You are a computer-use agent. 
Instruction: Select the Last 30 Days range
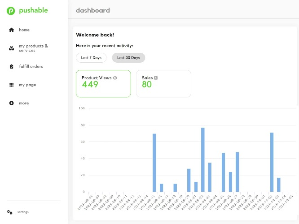128,58
